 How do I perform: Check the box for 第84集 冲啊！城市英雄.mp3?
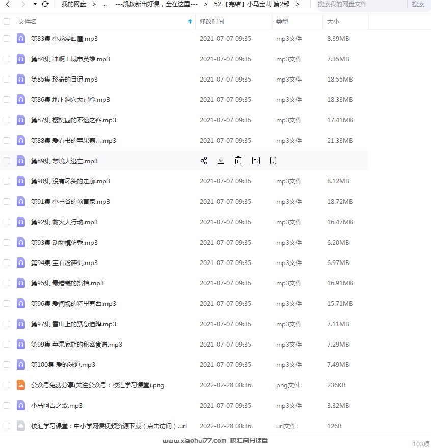7,59
